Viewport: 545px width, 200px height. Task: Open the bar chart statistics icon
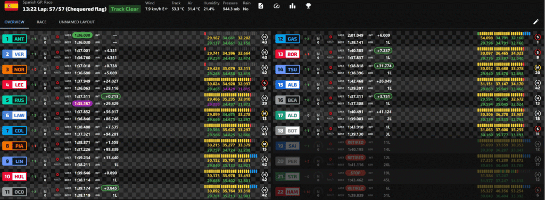point(292,6)
